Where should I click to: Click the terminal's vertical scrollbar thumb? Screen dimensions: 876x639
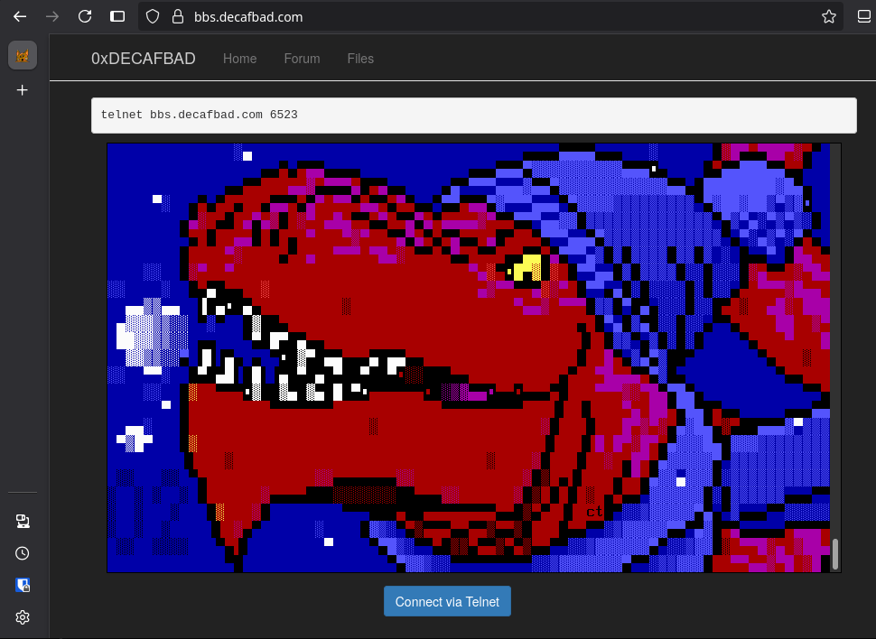835,554
